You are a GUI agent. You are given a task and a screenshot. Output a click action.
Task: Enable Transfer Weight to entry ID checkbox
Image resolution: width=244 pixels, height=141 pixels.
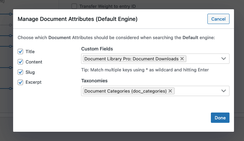click(x=74, y=6)
